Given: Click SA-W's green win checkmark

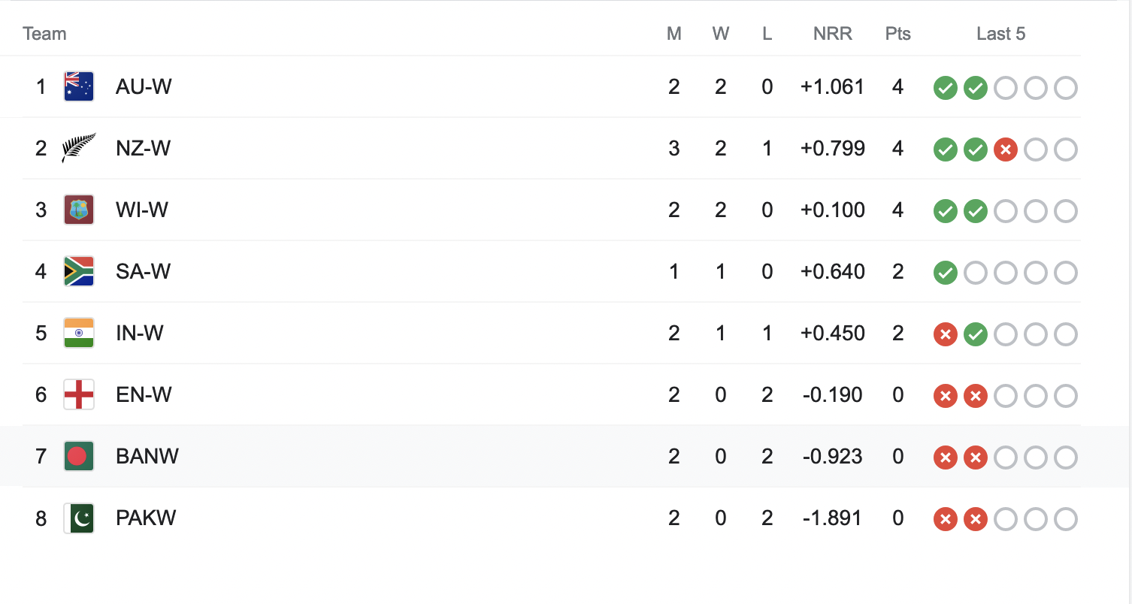Looking at the screenshot, I should 945,273.
